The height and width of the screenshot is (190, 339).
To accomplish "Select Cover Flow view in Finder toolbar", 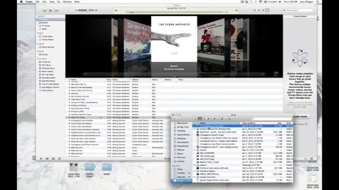I will pos(208,119).
